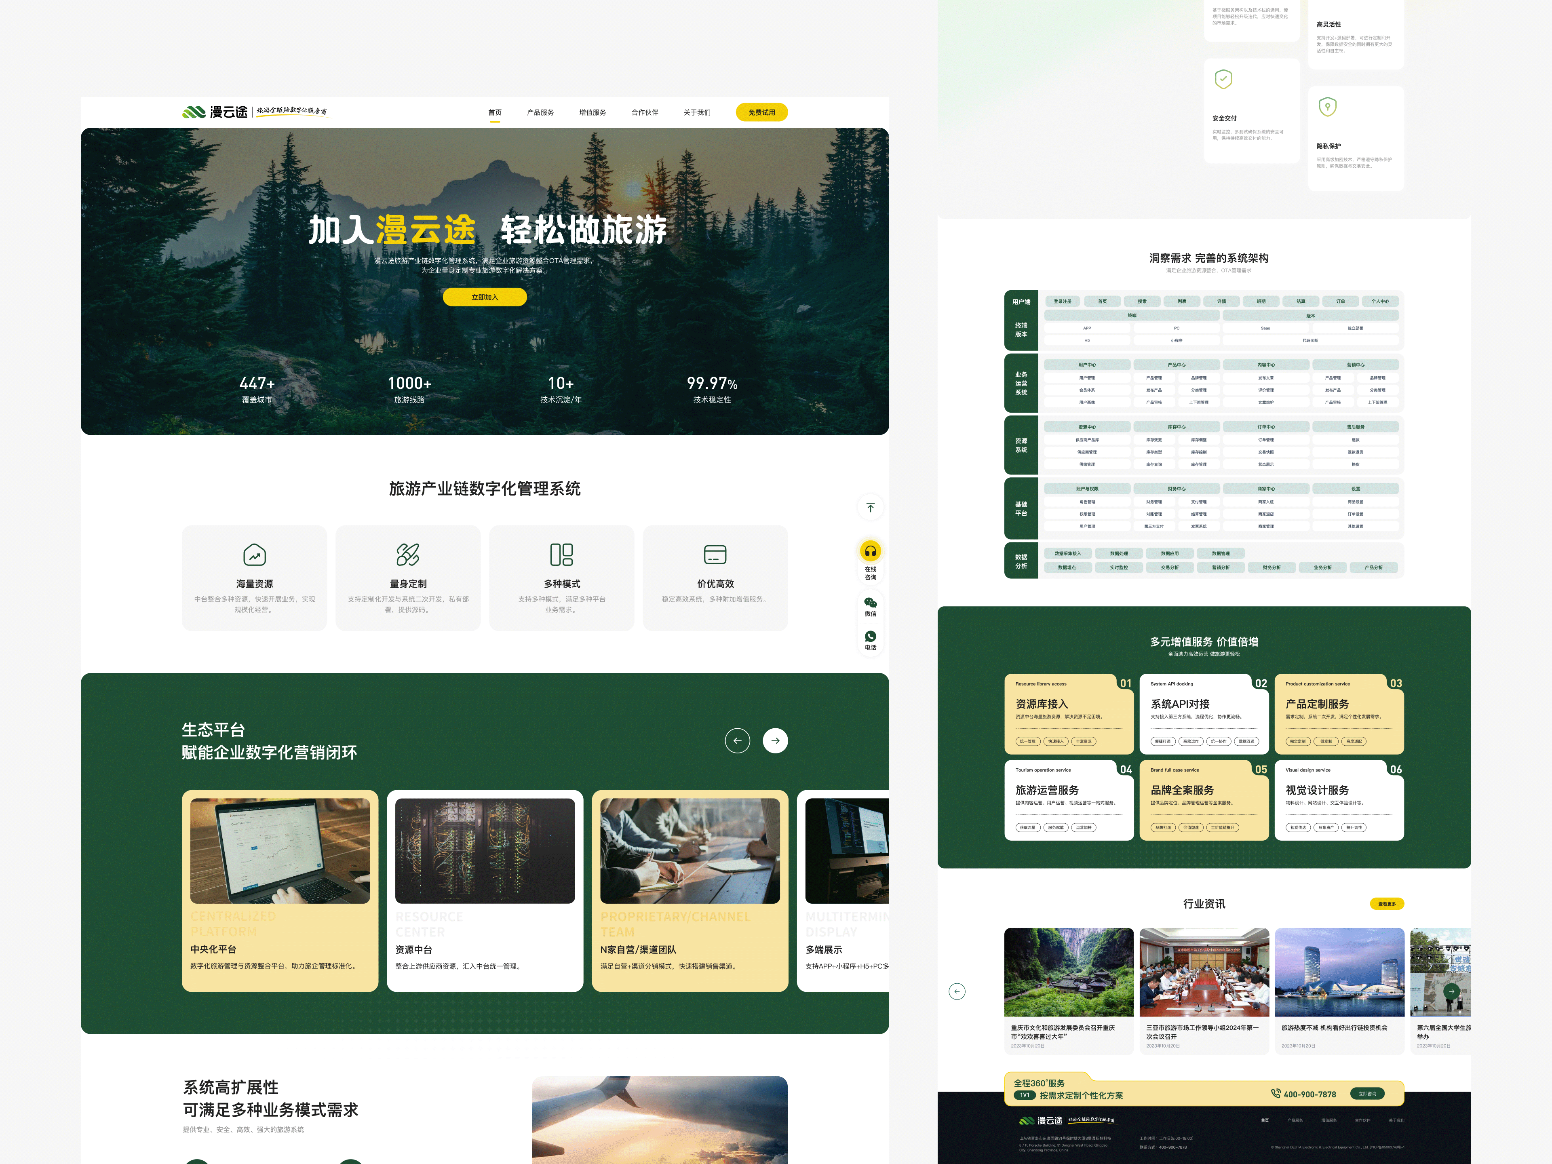Click the 数据互通 tag in 系统API对接 card
The height and width of the screenshot is (1164, 1552).
tap(1246, 741)
